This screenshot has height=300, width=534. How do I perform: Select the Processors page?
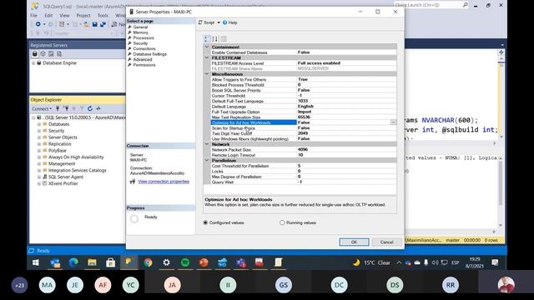[x=144, y=37]
